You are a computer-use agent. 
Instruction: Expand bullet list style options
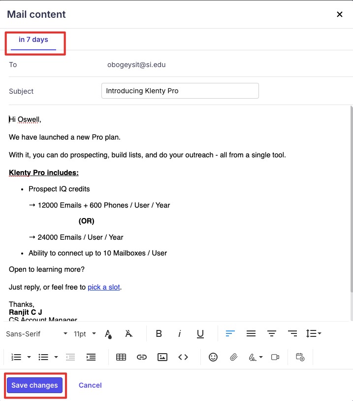tap(56, 357)
